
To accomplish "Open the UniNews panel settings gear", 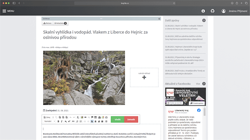I will tap(159, 19).
